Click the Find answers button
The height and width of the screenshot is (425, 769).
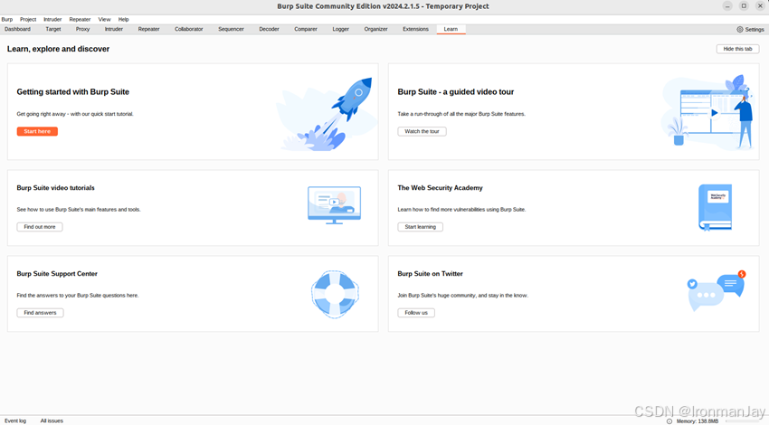click(x=40, y=313)
